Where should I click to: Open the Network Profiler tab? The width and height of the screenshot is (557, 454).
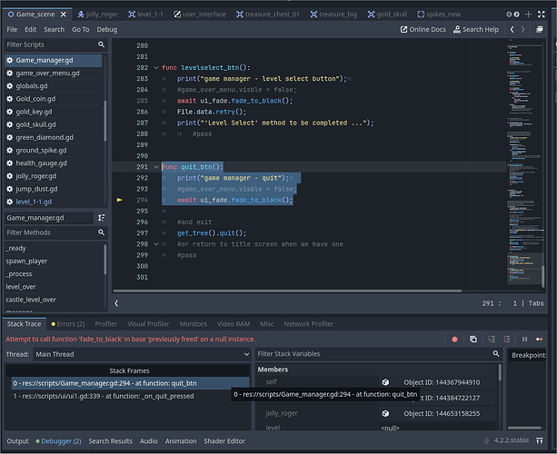click(x=308, y=324)
